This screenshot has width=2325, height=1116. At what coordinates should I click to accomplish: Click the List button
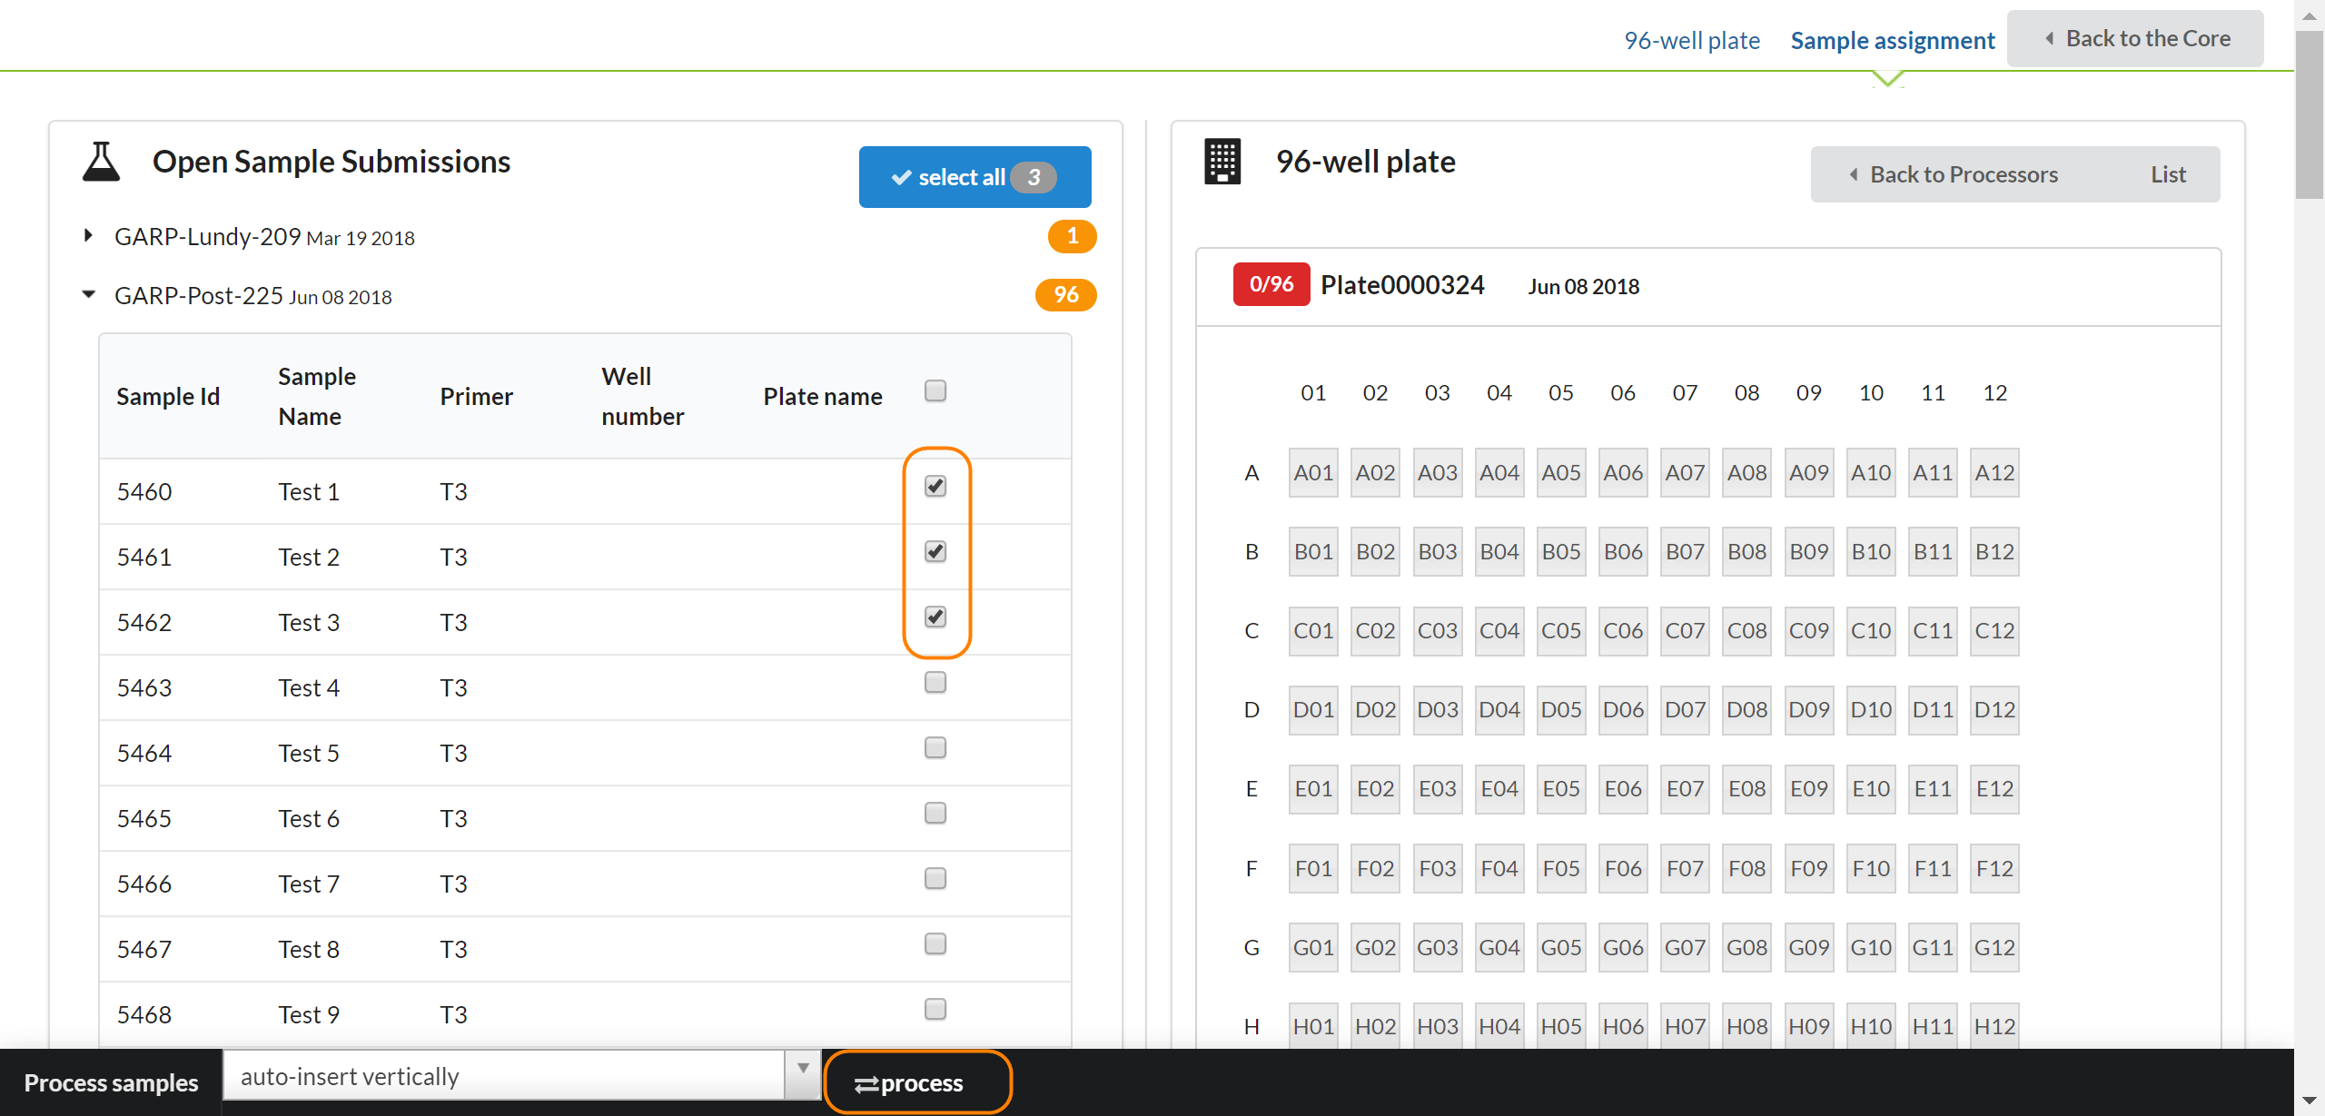point(2167,174)
